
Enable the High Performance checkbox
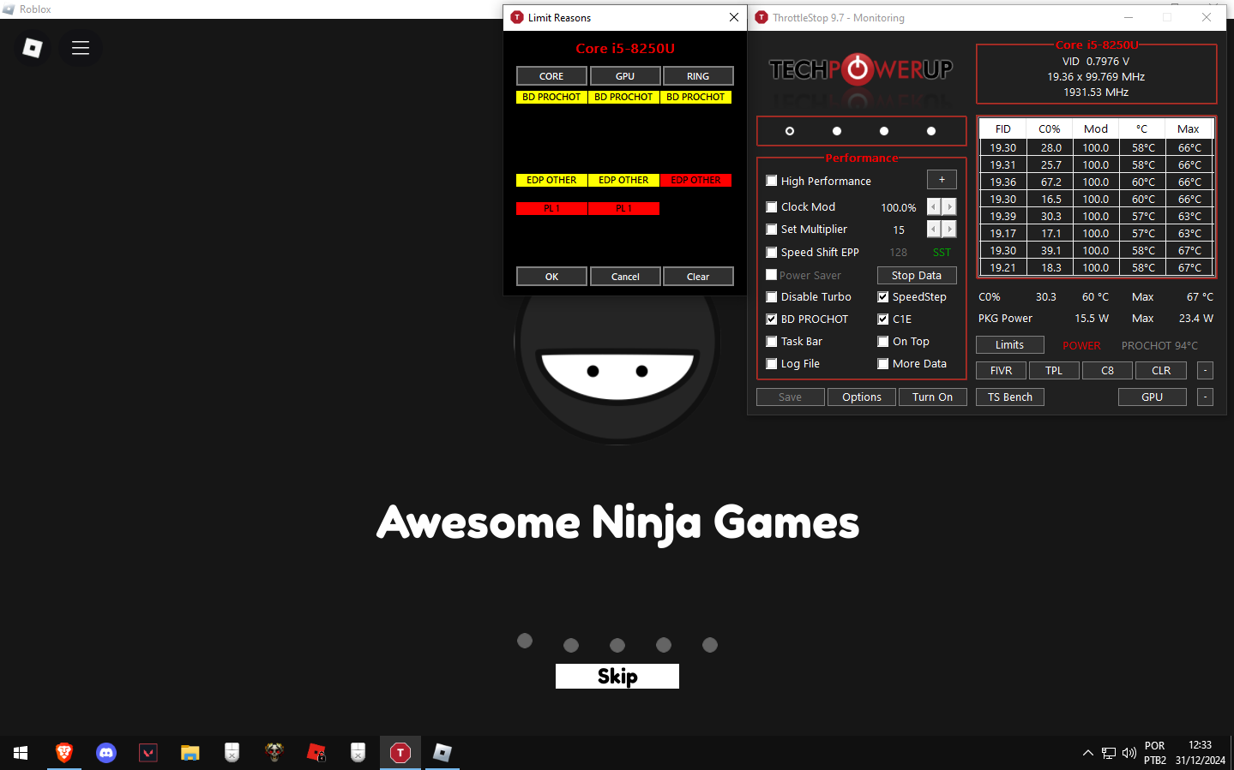pyautogui.click(x=772, y=181)
